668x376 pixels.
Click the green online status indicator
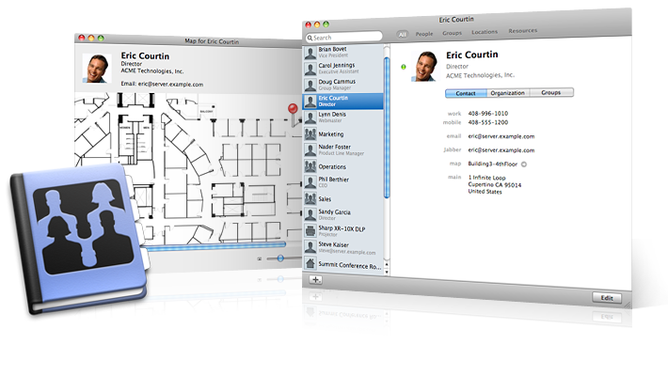[x=404, y=67]
